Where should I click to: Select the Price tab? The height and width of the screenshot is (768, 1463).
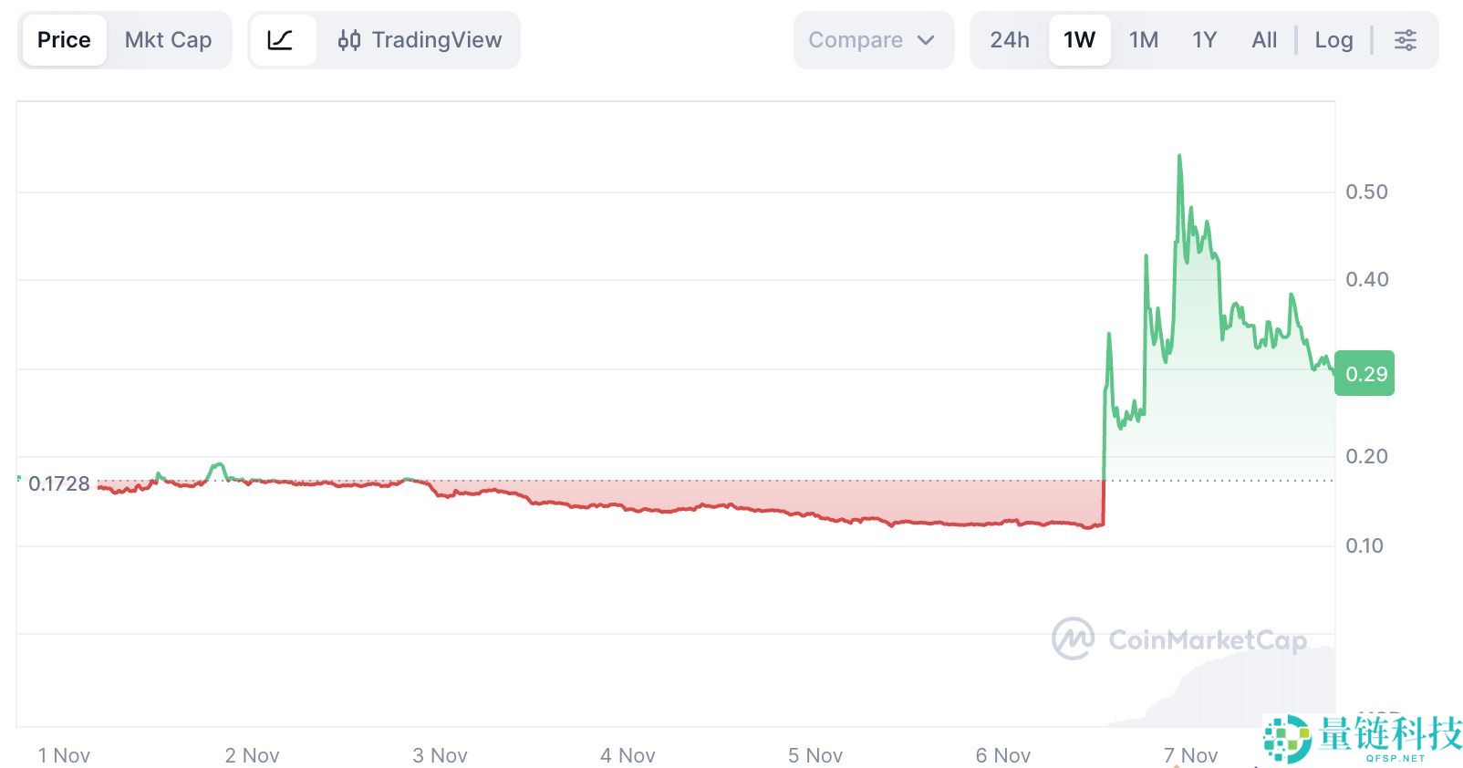pyautogui.click(x=64, y=40)
